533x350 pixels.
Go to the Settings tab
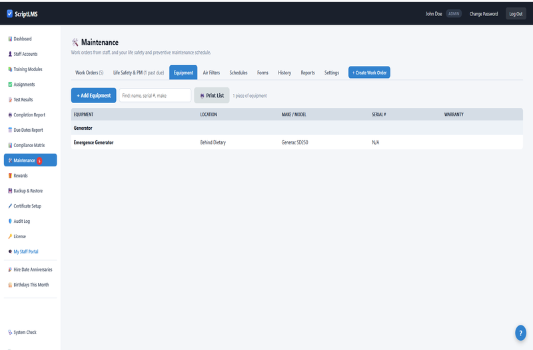(x=332, y=73)
